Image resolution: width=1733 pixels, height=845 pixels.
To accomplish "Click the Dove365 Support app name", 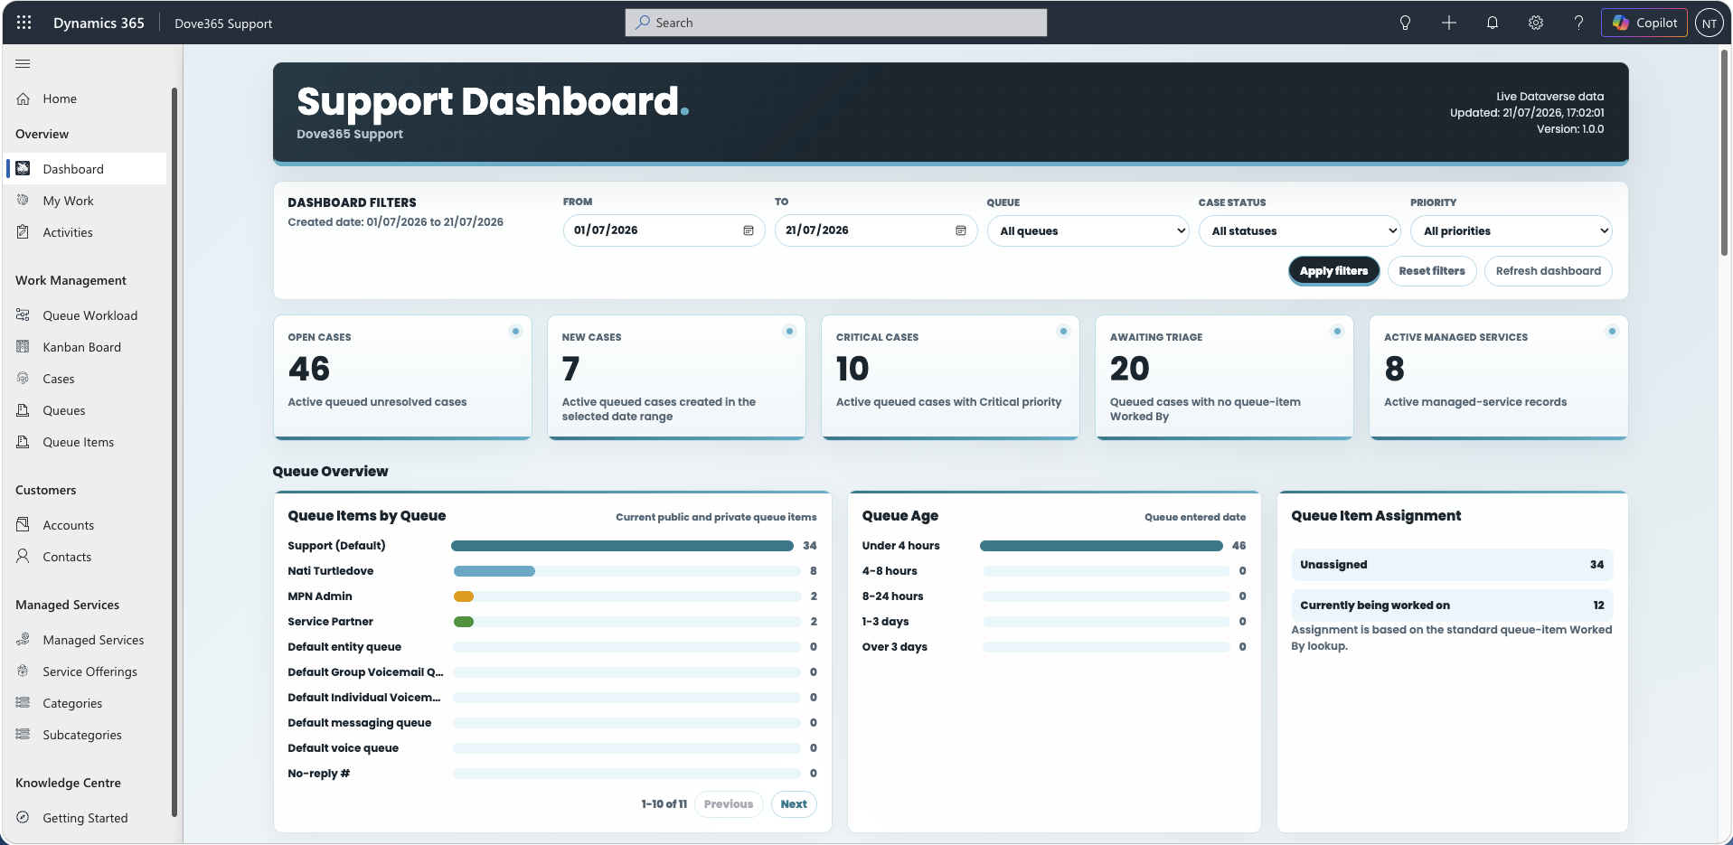I will pos(223,23).
